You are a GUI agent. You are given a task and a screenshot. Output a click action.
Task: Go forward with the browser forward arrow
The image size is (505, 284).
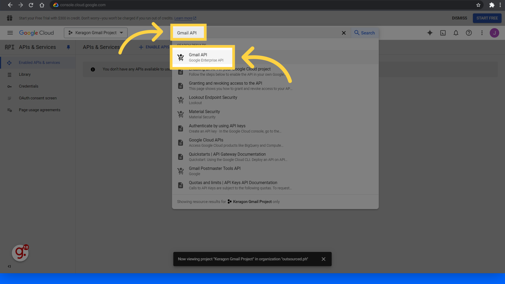(21, 5)
